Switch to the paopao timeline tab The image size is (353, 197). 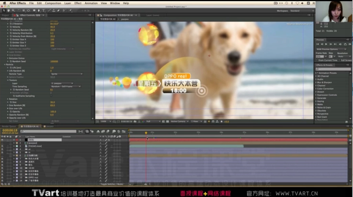[x=50, y=126]
